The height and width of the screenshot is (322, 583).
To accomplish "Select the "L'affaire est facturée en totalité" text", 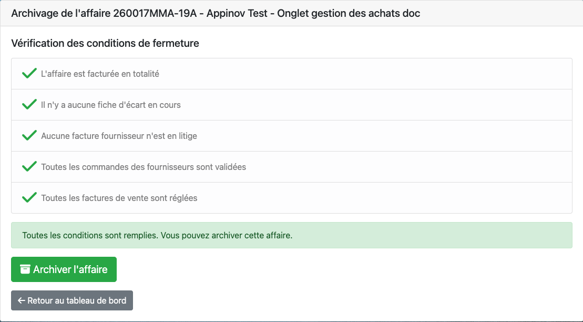I will (x=100, y=74).
